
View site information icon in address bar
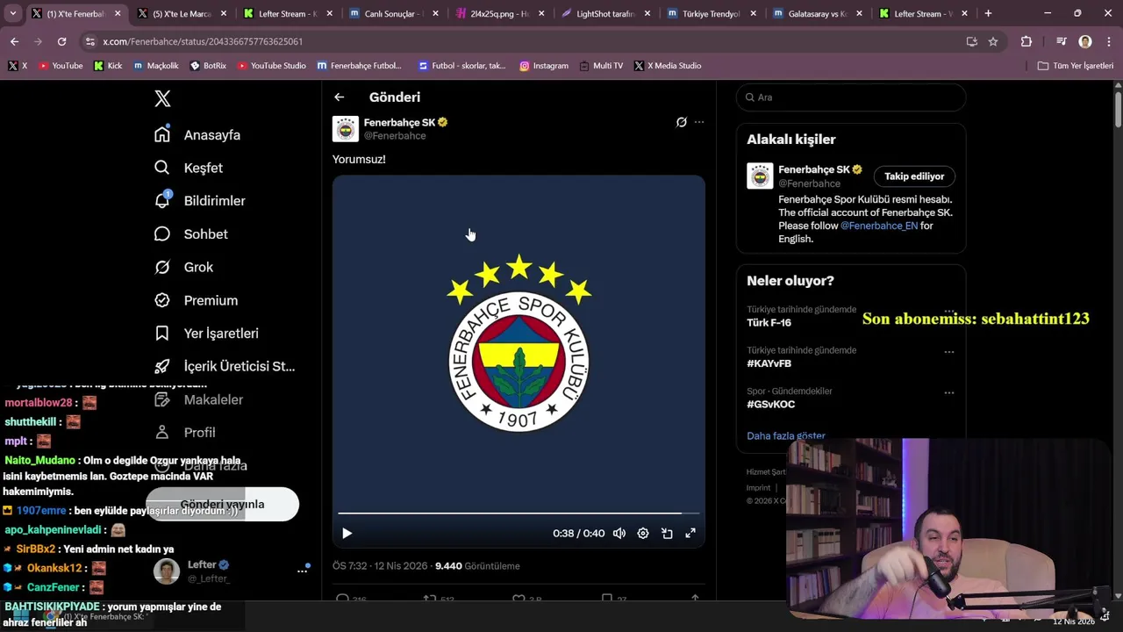[89, 41]
